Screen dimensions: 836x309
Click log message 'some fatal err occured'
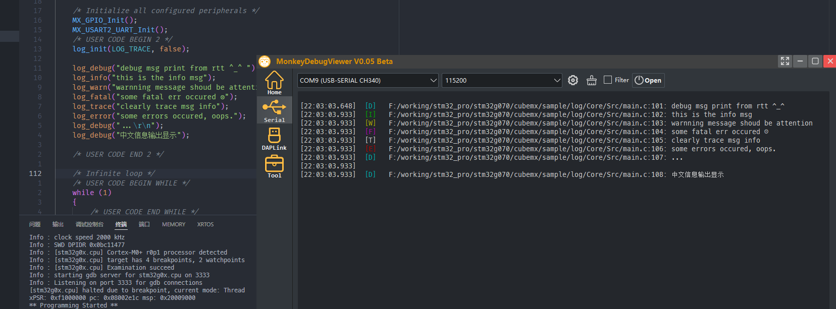pos(720,132)
